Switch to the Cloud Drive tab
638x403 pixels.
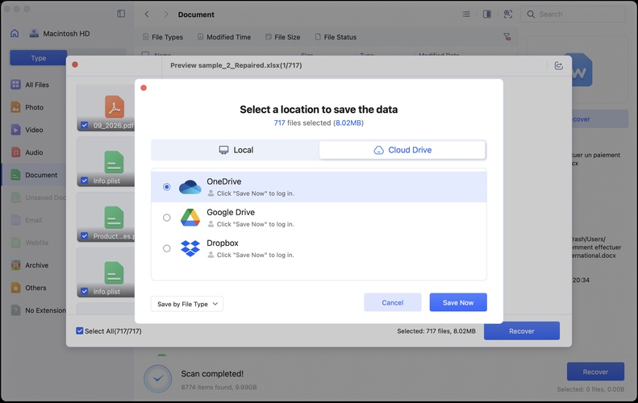coord(402,150)
